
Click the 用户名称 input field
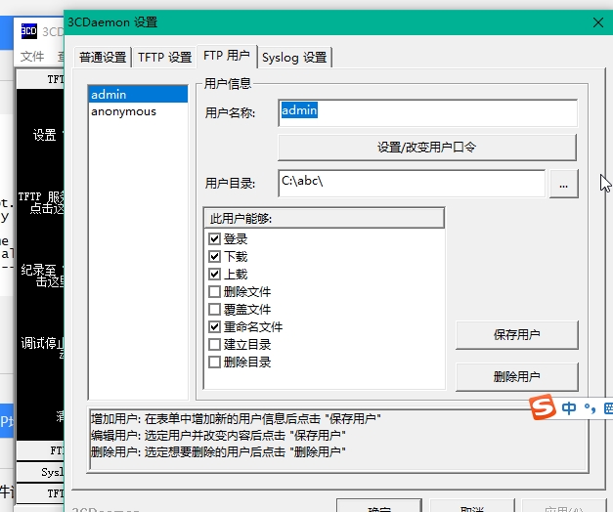pos(427,112)
